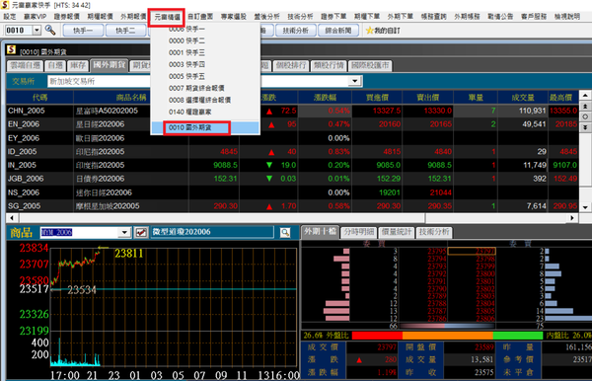Click the magnifier icon beside the 0010 code box
The height and width of the screenshot is (381, 592).
coord(50,30)
